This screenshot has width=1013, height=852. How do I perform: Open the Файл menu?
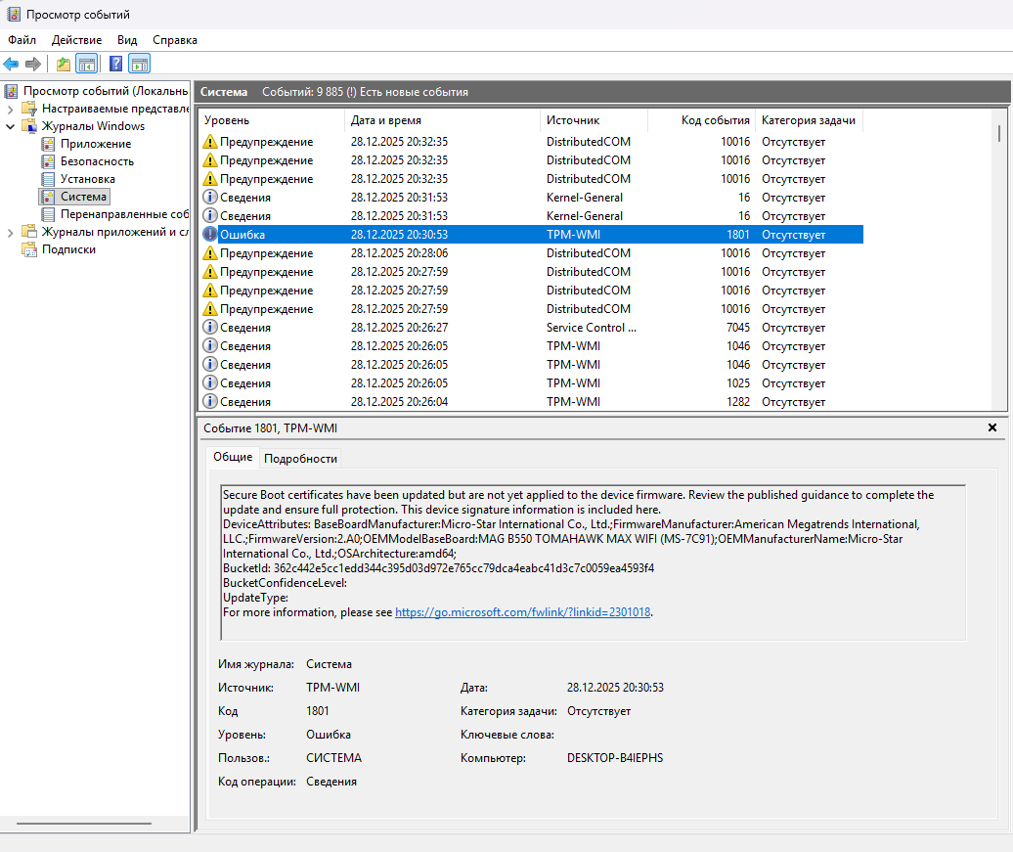pyautogui.click(x=22, y=40)
